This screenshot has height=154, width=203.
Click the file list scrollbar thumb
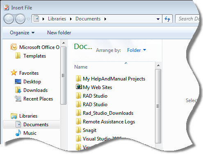[x=158, y=106]
